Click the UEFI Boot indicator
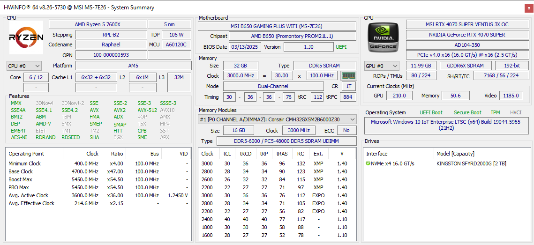The width and height of the screenshot is (534, 245). pos(431,112)
